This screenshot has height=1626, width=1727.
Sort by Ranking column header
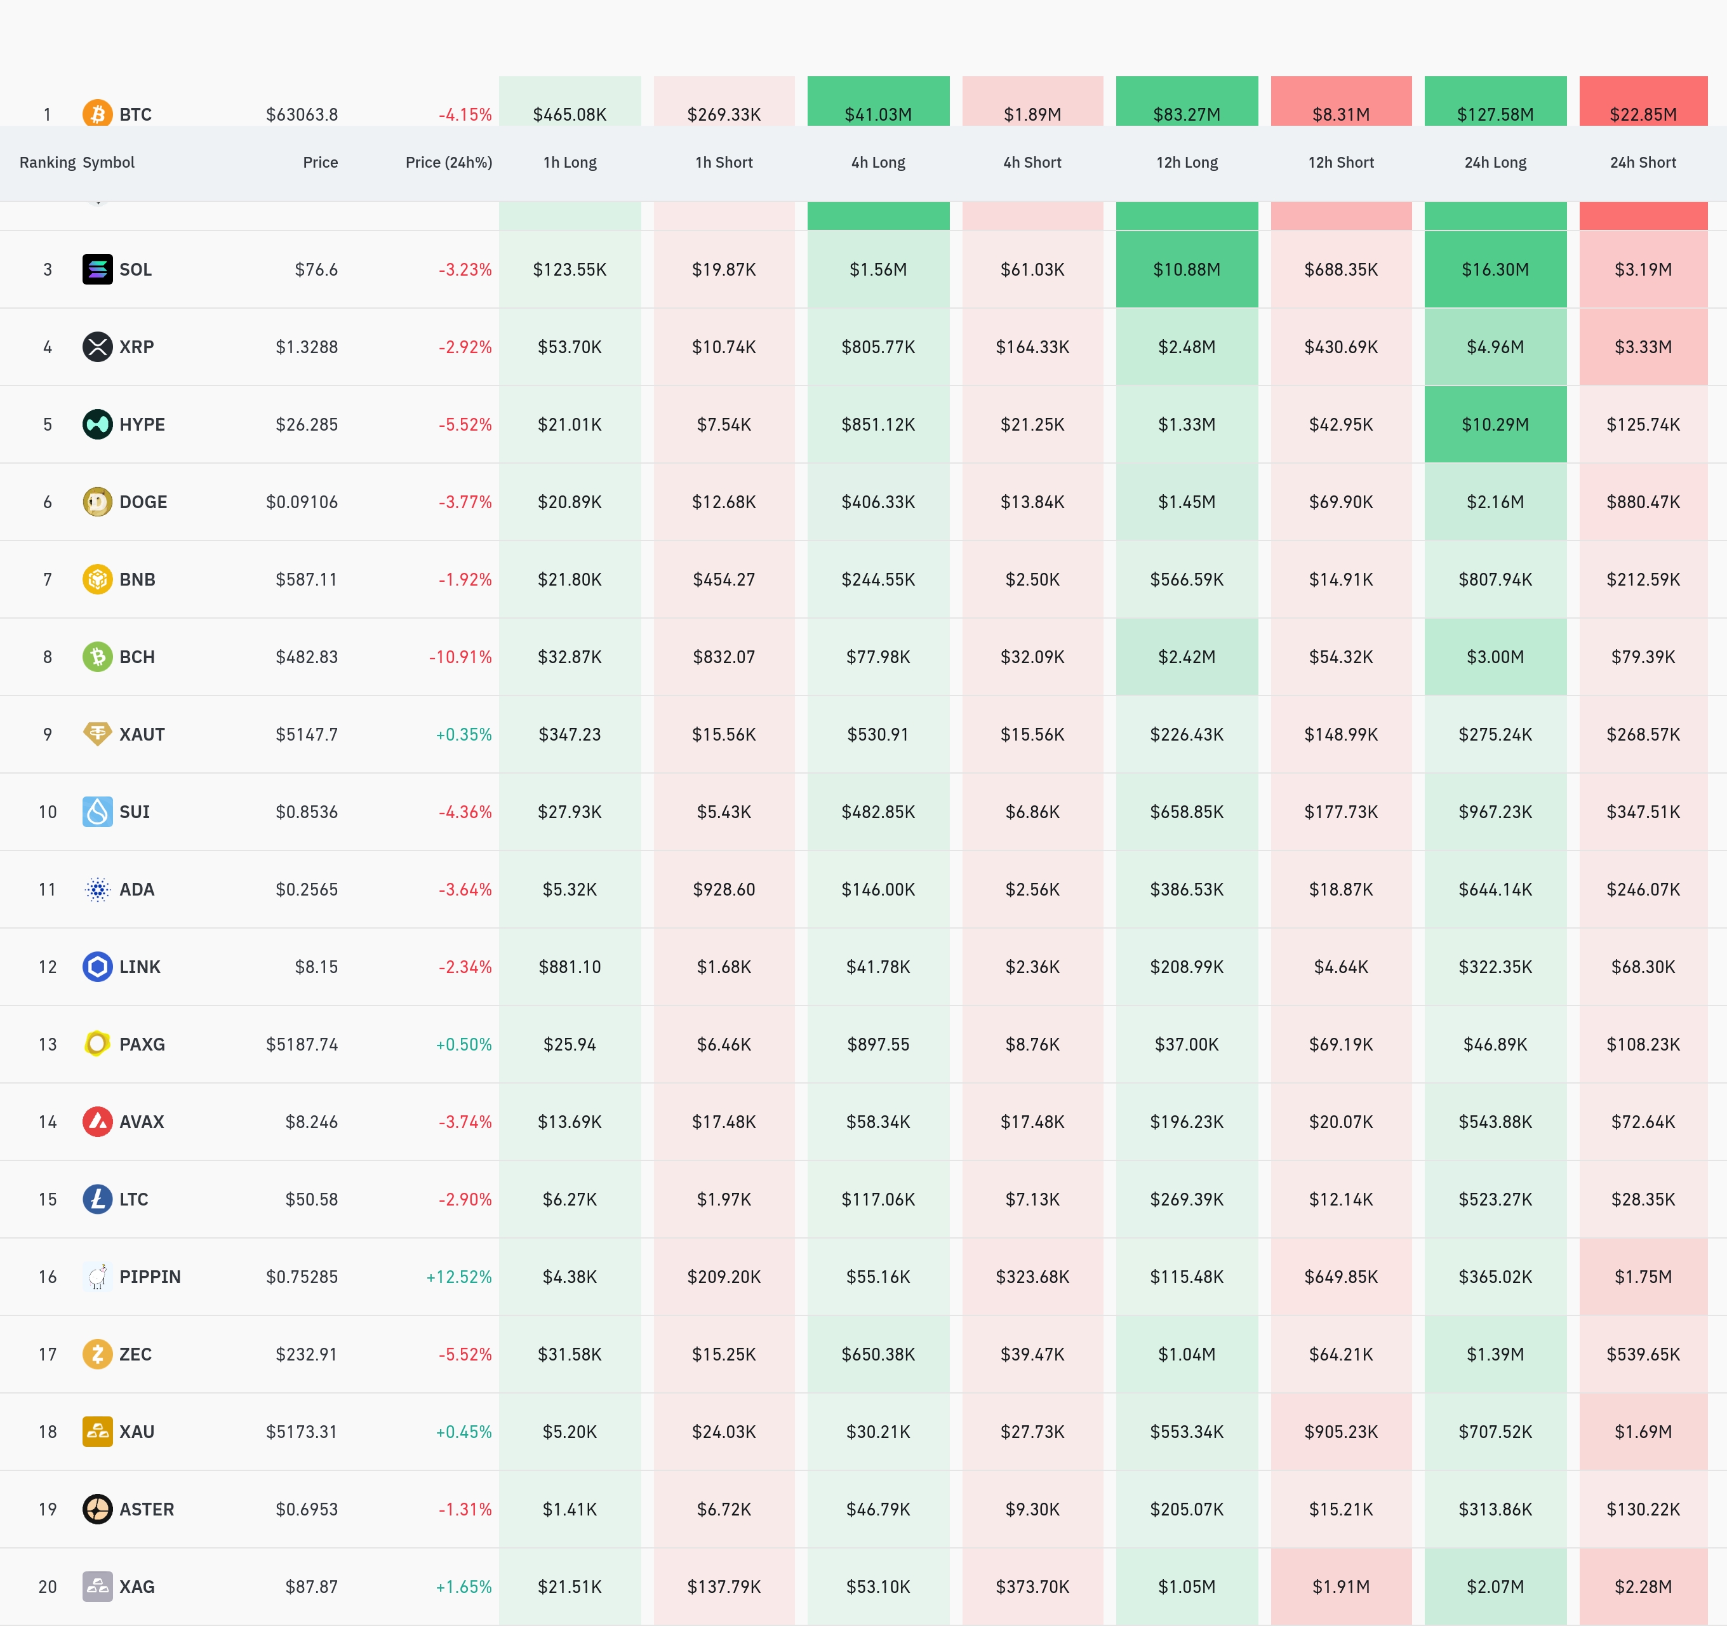click(47, 163)
